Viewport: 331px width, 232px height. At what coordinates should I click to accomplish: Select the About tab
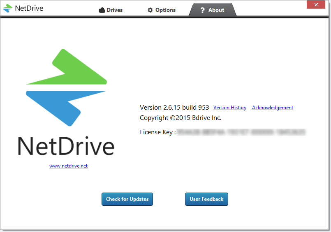coord(212,10)
